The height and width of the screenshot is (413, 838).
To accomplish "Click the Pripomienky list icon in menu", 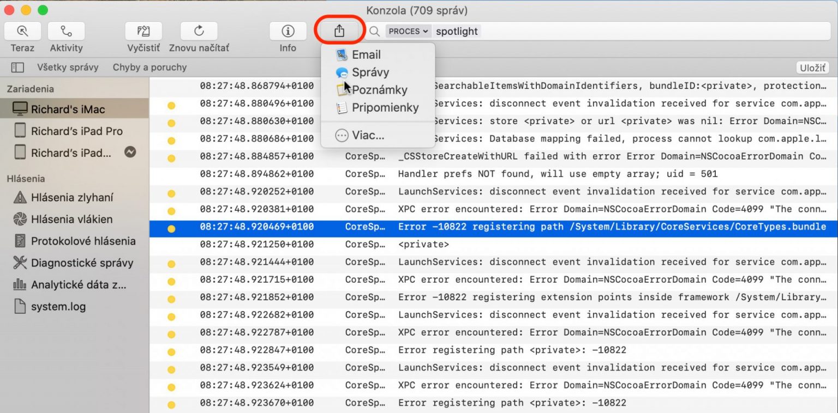I will click(342, 107).
